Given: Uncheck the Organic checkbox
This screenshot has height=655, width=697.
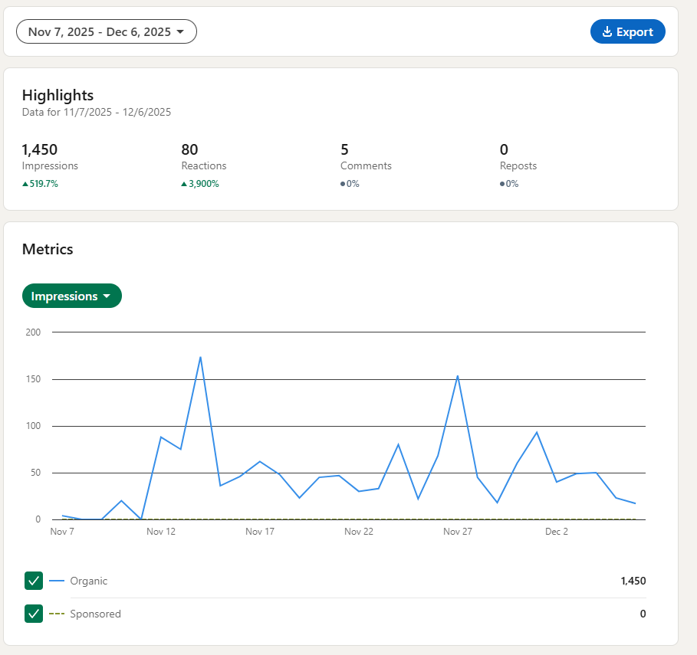Looking at the screenshot, I should 34,581.
